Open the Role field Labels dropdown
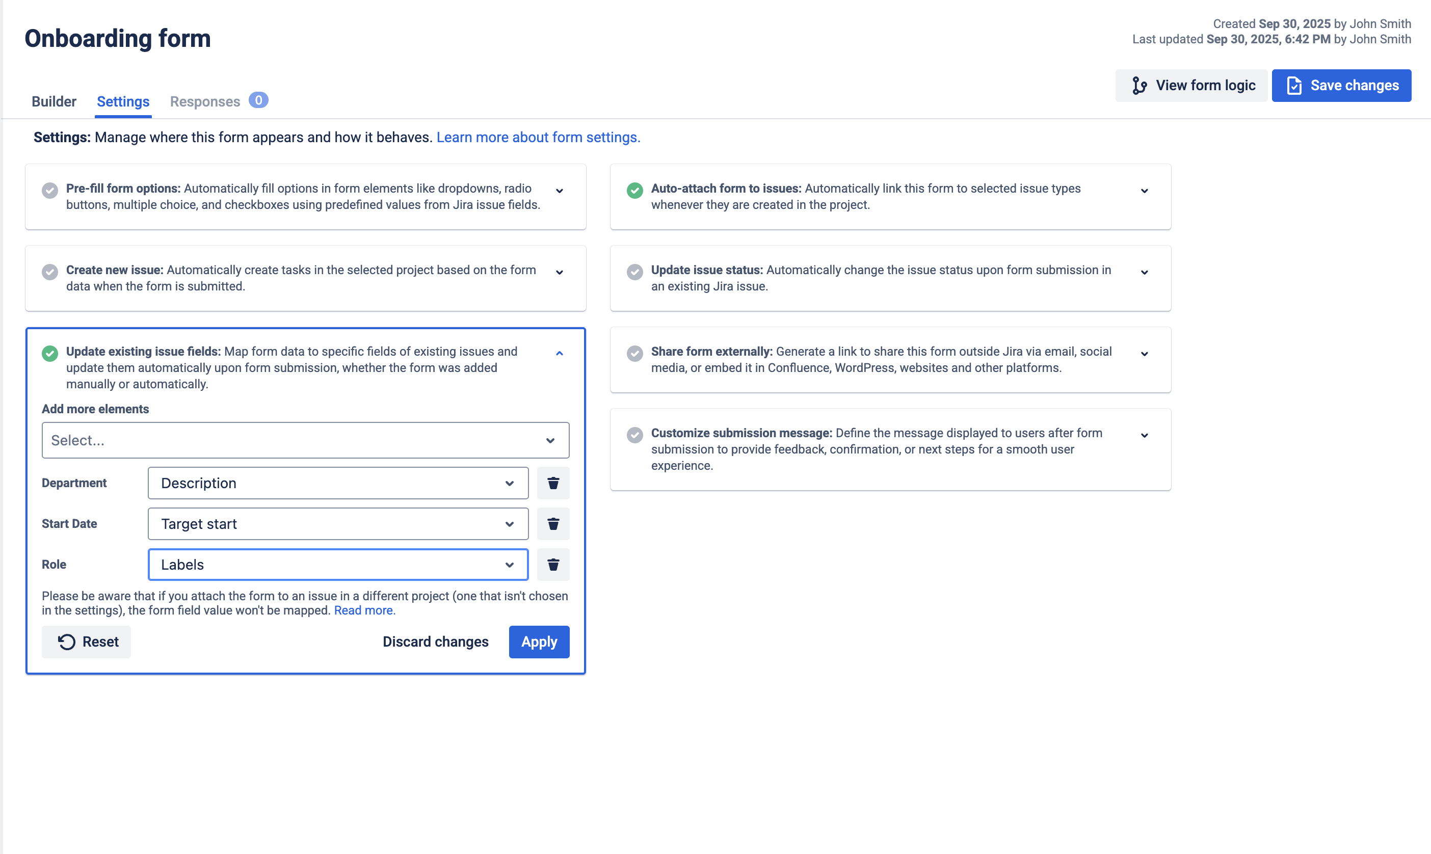This screenshot has height=854, width=1431. pyautogui.click(x=338, y=565)
